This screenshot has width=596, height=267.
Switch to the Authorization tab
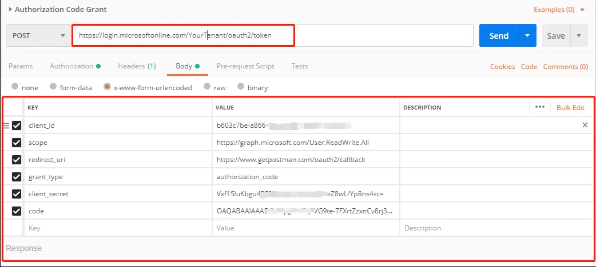(75, 66)
